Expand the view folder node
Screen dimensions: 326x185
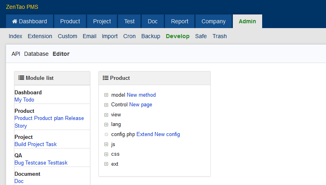pyautogui.click(x=106, y=115)
